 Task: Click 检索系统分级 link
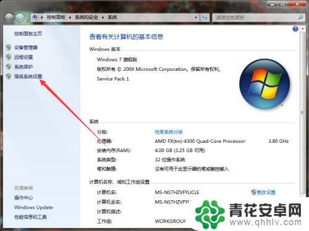[x=169, y=132]
